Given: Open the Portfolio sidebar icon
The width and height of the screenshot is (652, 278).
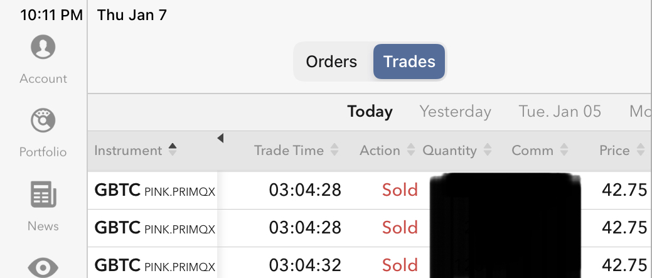Looking at the screenshot, I should (43, 122).
